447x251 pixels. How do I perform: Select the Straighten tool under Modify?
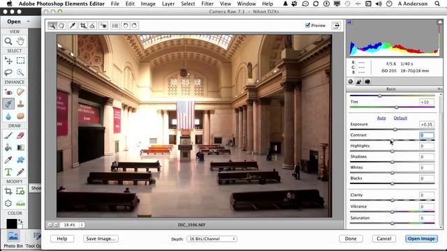[20, 203]
